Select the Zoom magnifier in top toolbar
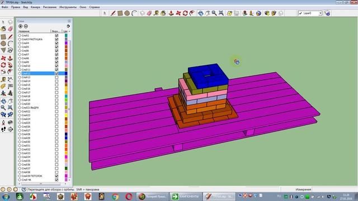Image resolution: width=358 pixels, height=201 pixels. point(214,13)
